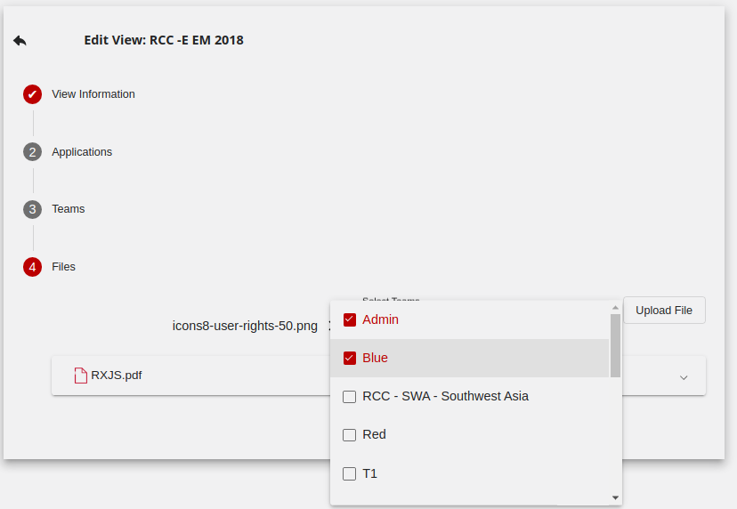Click the step 4 Files circle
The image size is (737, 509).
coord(33,267)
